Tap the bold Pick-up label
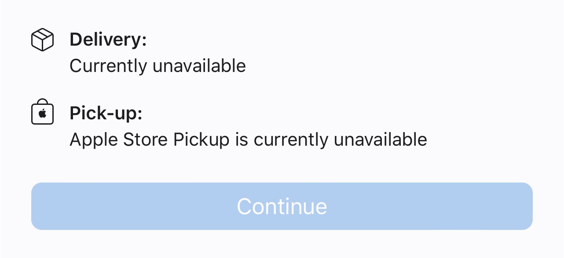Image resolution: width=564 pixels, height=258 pixels. pyautogui.click(x=106, y=114)
